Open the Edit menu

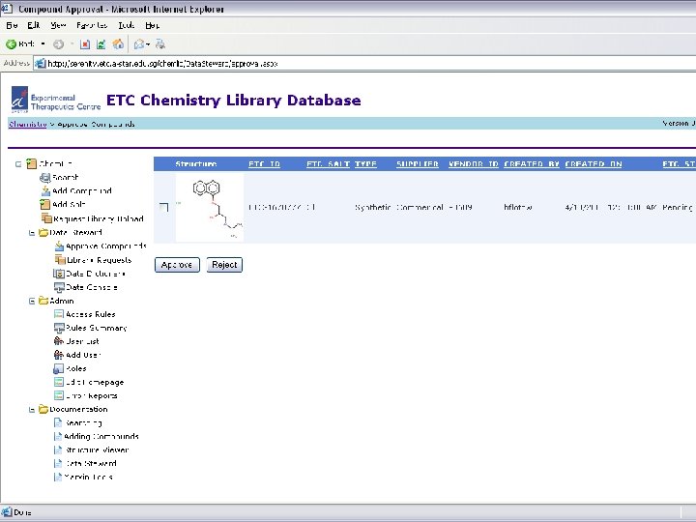click(34, 25)
